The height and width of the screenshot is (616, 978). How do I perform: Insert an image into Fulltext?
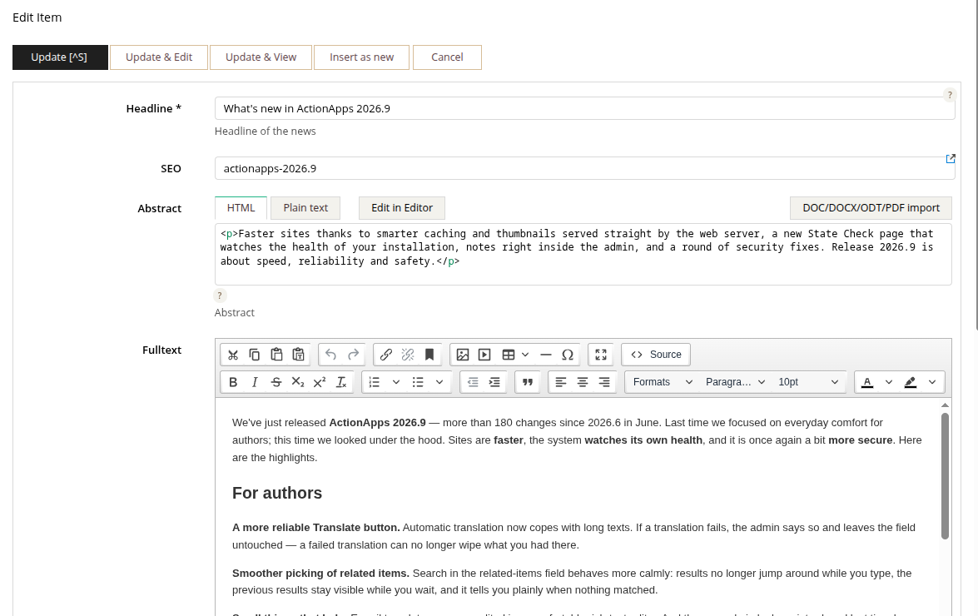pos(462,355)
